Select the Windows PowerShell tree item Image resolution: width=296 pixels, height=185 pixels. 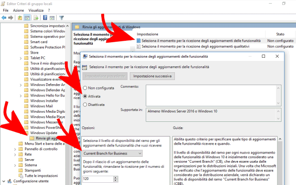point(46,128)
